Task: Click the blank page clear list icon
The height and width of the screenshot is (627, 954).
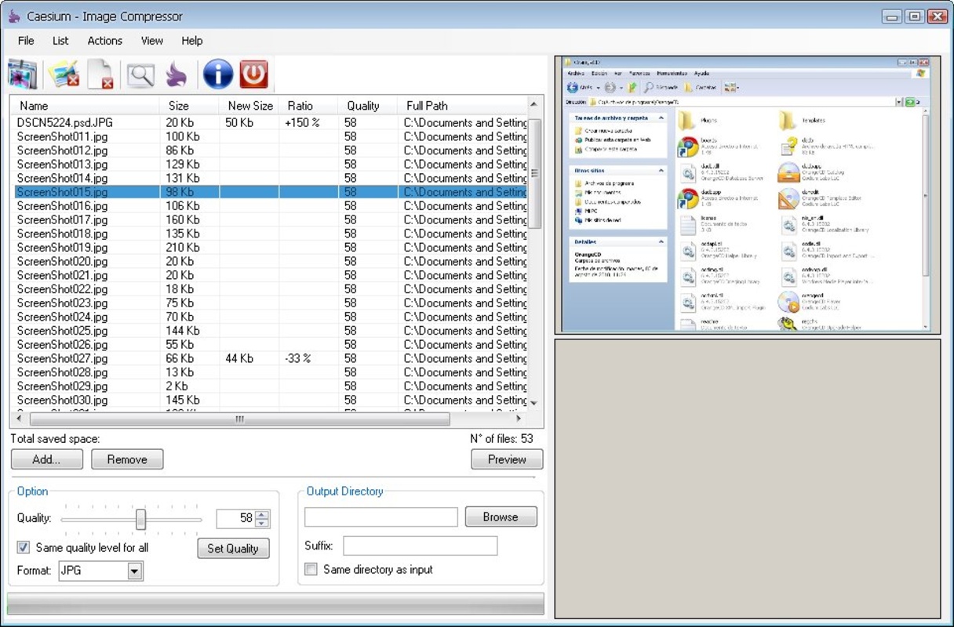Action: (x=100, y=74)
